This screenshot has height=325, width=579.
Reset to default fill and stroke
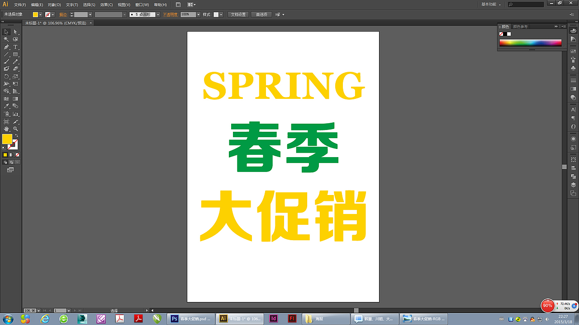pyautogui.click(x=4, y=148)
